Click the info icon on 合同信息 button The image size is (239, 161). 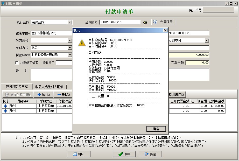[x=155, y=22]
